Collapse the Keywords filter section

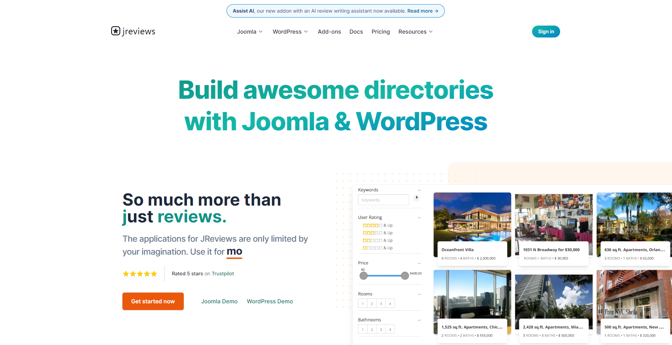tap(419, 190)
